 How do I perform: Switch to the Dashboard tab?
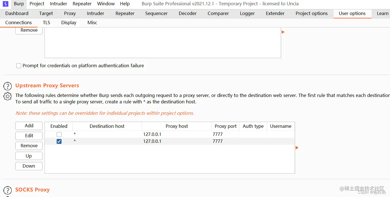coord(17,13)
